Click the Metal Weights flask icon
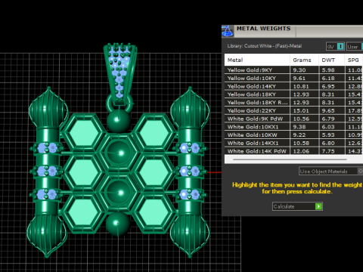This screenshot has height=272, width=363. tap(228, 32)
